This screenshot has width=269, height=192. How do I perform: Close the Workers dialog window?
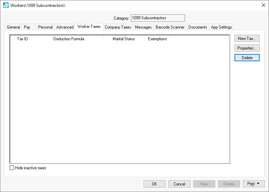point(263,5)
